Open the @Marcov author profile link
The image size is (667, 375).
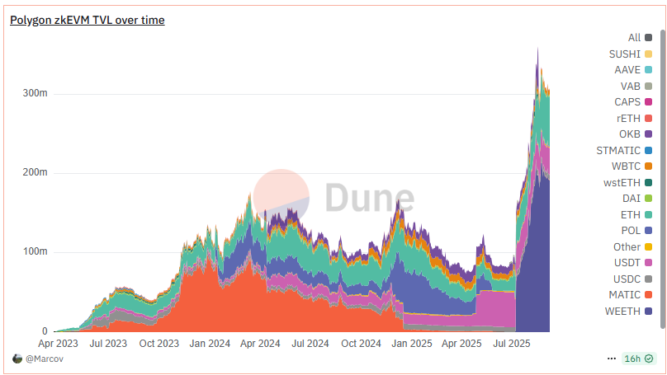pos(45,359)
